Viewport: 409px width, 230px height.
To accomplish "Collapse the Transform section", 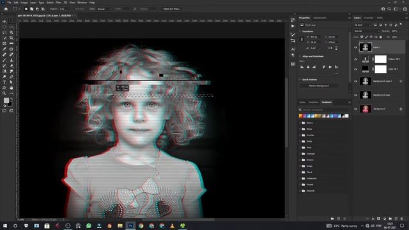I will click(300, 31).
